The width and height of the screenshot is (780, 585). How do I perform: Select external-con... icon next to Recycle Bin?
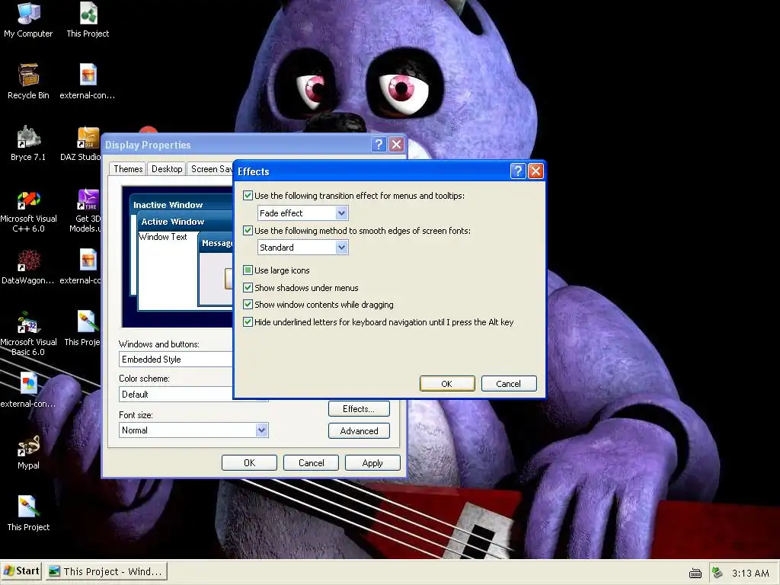pyautogui.click(x=88, y=82)
